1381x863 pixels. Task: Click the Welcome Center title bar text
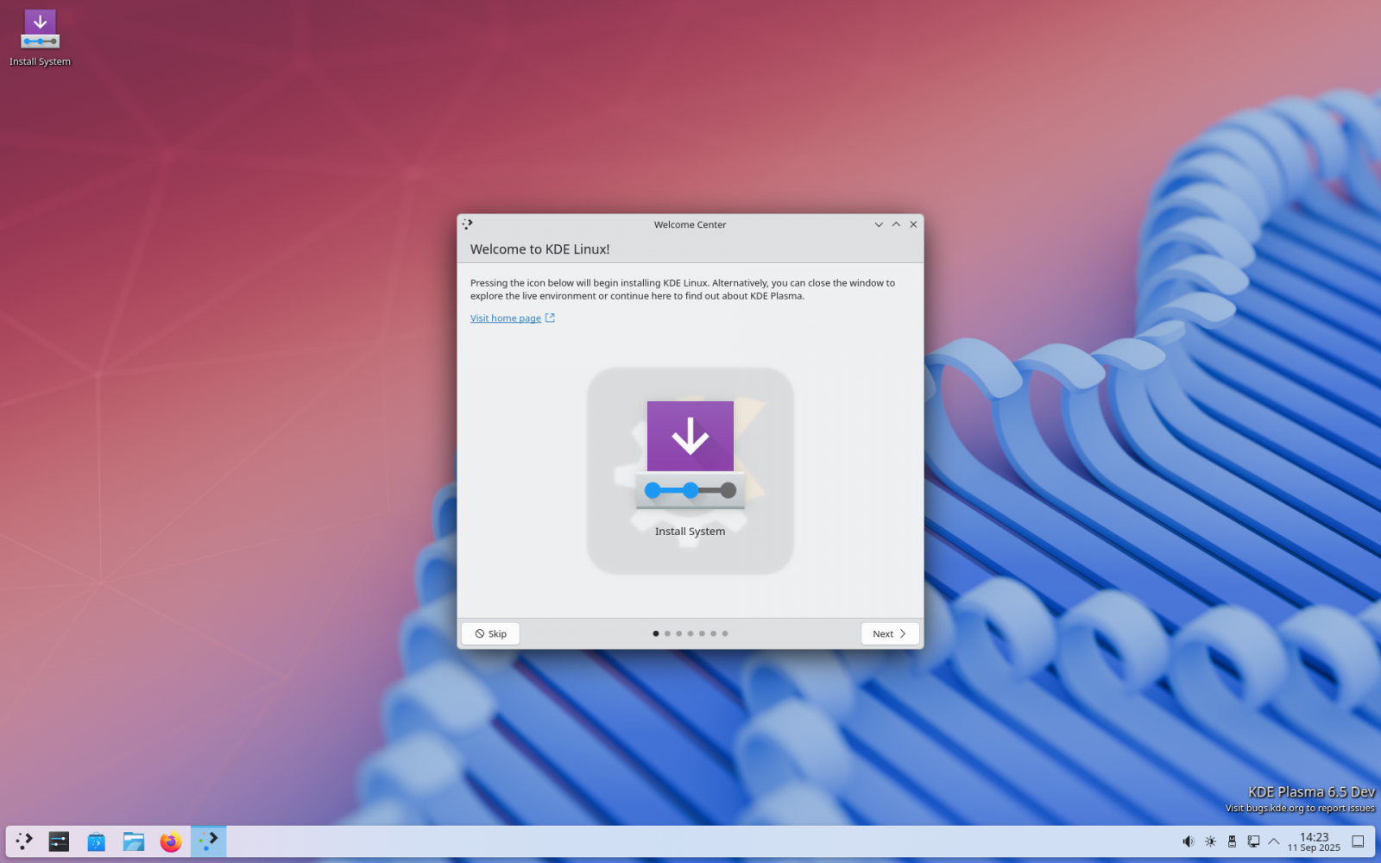point(690,224)
